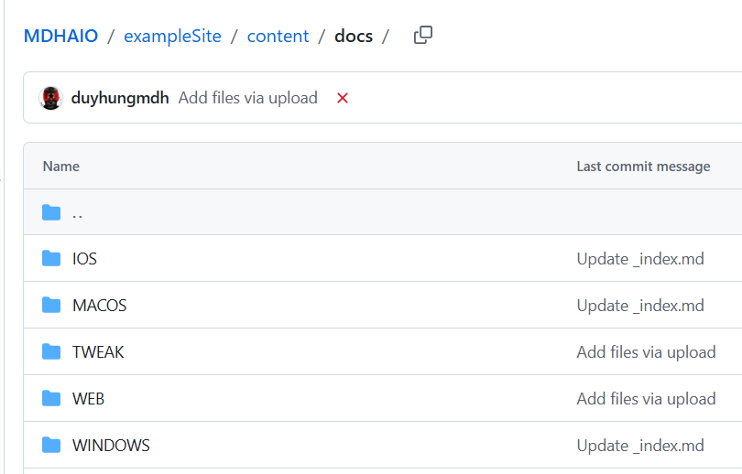Click the docs breadcrumb text
Screen dimensions: 742x474
click(354, 36)
